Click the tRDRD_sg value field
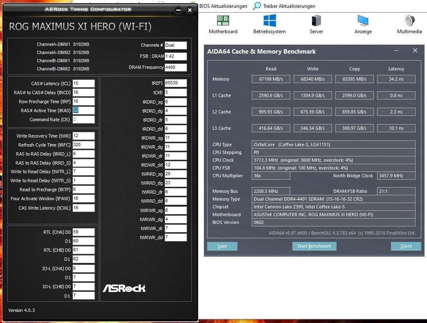This screenshot has width=427, height=323. tap(176, 102)
